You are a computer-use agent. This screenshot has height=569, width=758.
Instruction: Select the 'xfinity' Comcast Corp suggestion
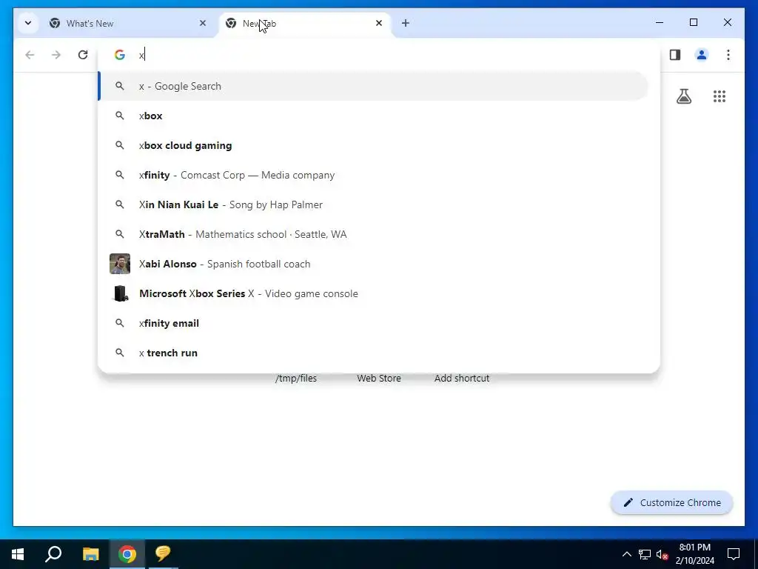(373, 175)
